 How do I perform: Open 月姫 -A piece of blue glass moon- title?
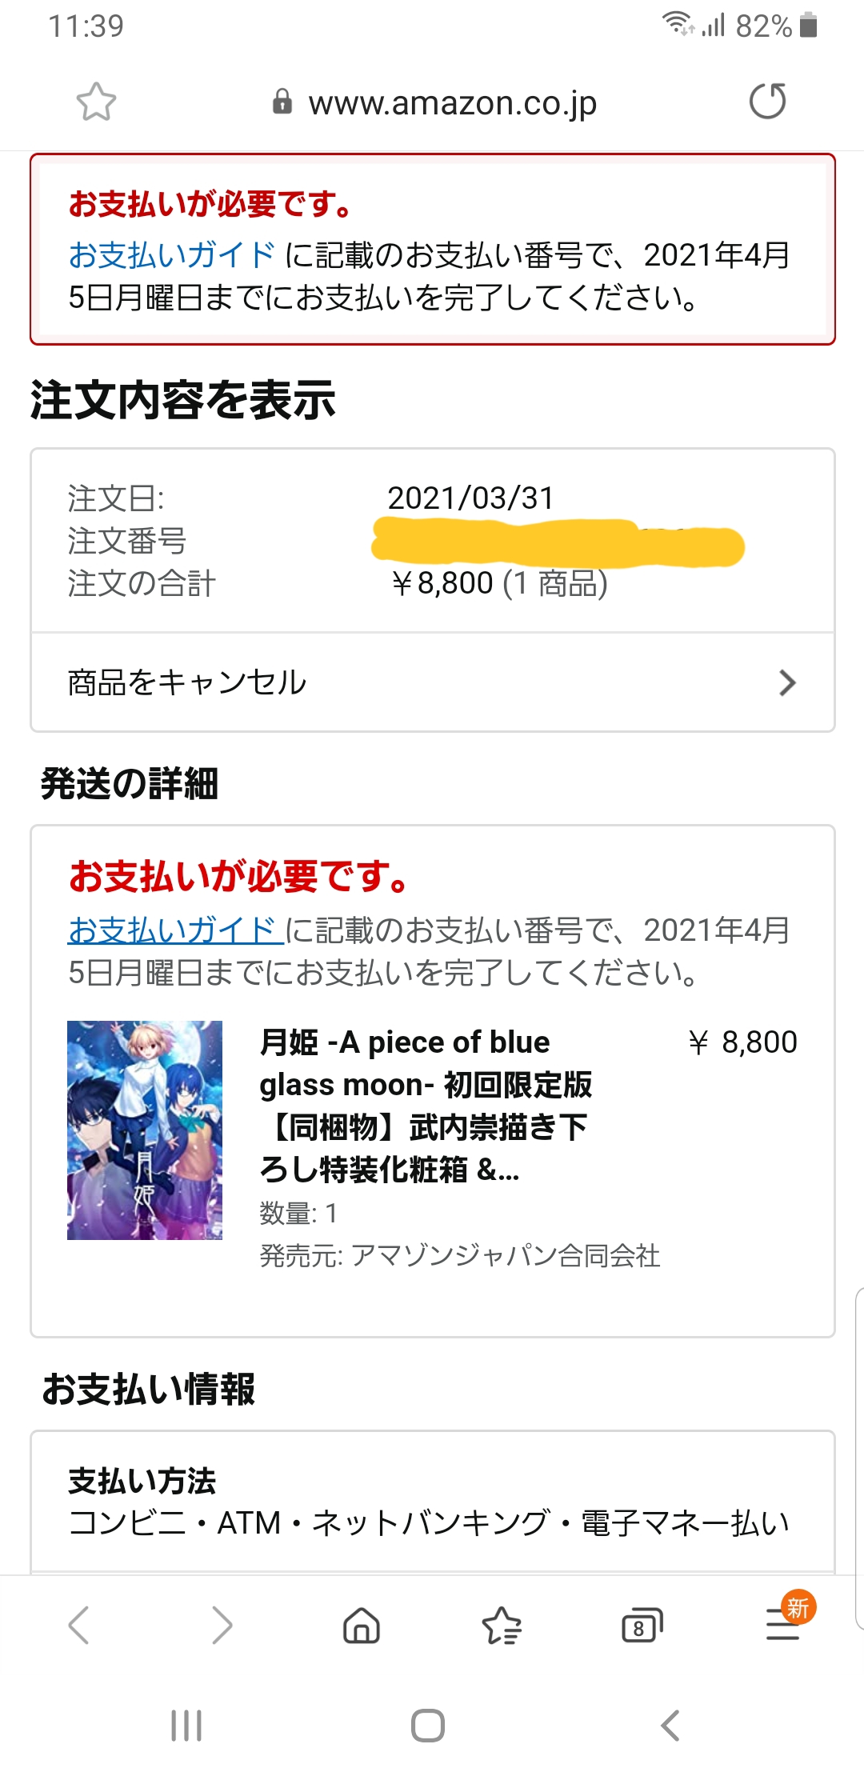[x=426, y=1105]
